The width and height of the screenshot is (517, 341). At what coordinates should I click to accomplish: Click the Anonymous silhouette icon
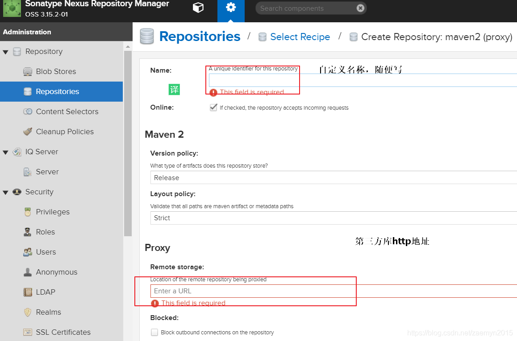pos(28,272)
